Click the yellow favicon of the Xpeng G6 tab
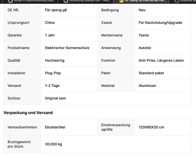 click(x=121, y=1)
